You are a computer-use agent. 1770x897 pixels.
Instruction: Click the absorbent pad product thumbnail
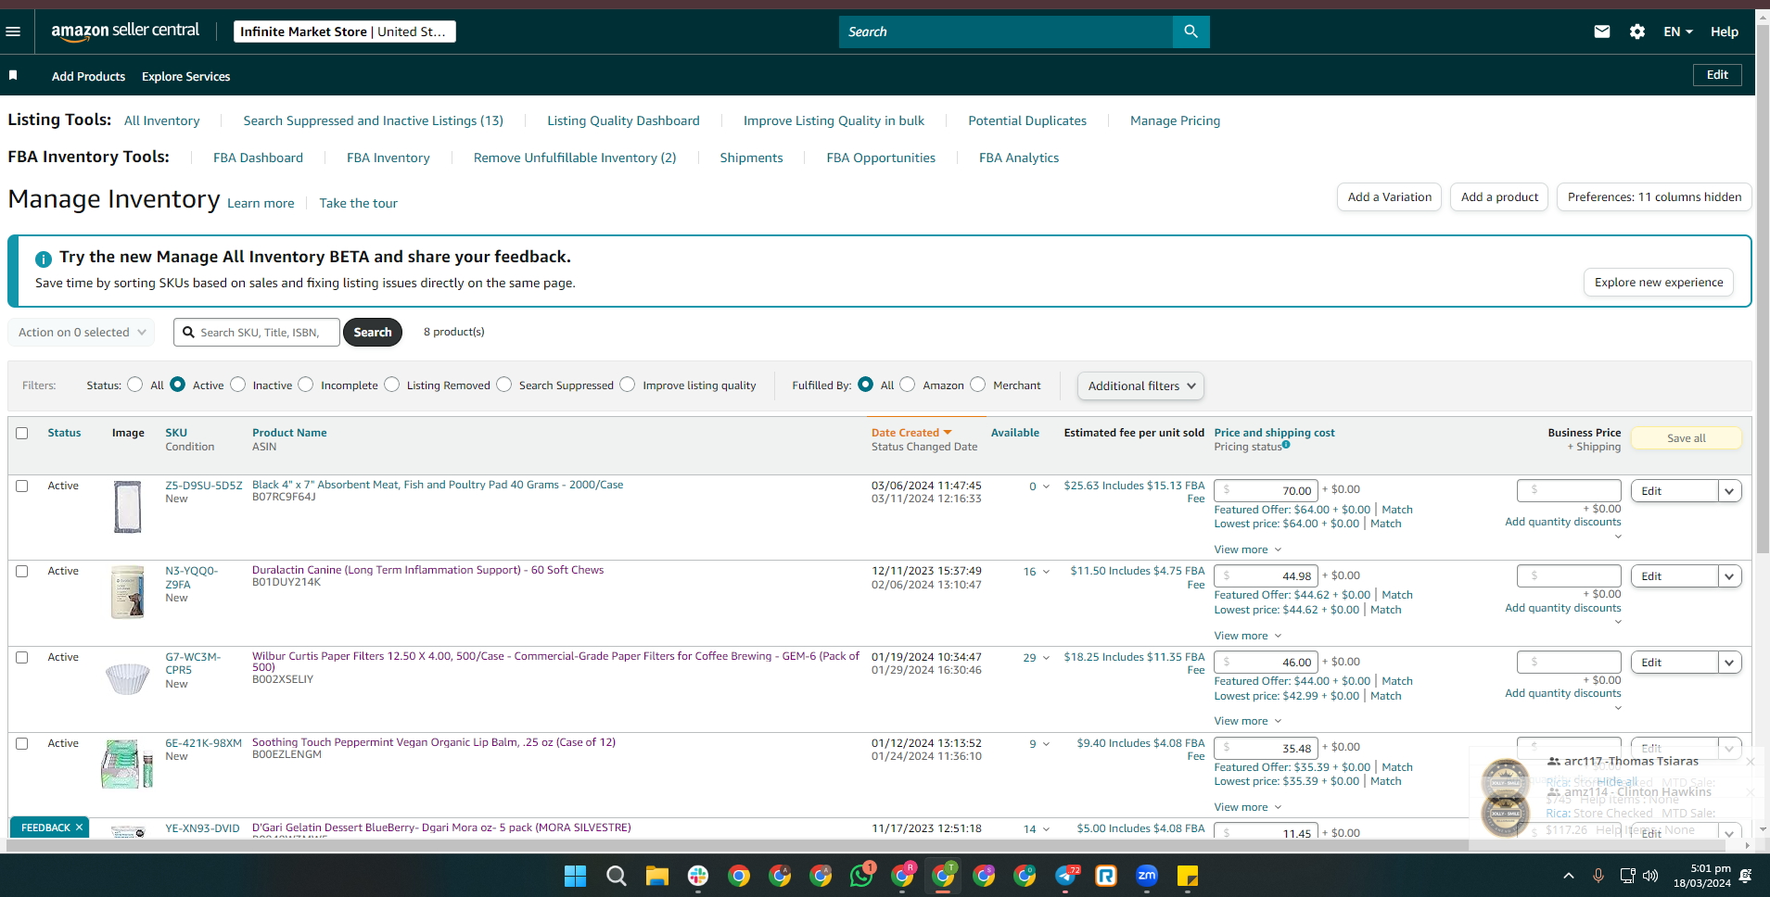(127, 506)
